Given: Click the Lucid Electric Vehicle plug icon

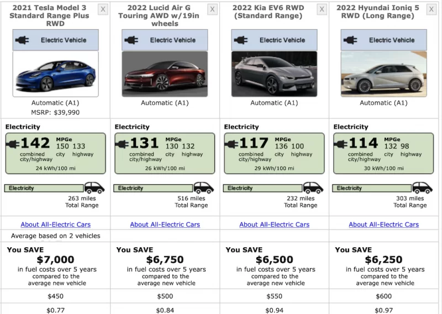Looking at the screenshot, I should tap(132, 40).
